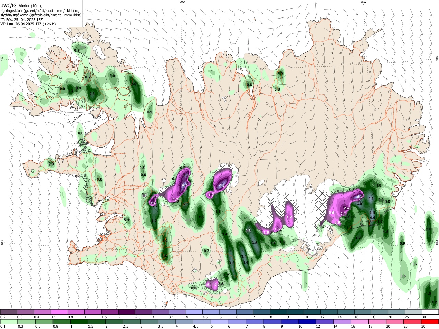439x329 pixels.
Task: Pick the dark teal 8 swatch in the upper legend row
Action: tap(278, 312)
